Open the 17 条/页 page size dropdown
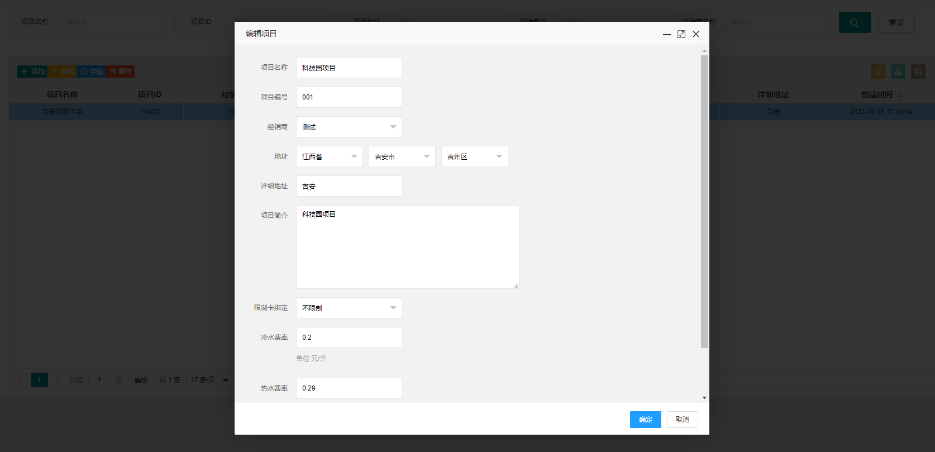Screen dimensions: 935x452 (209, 380)
